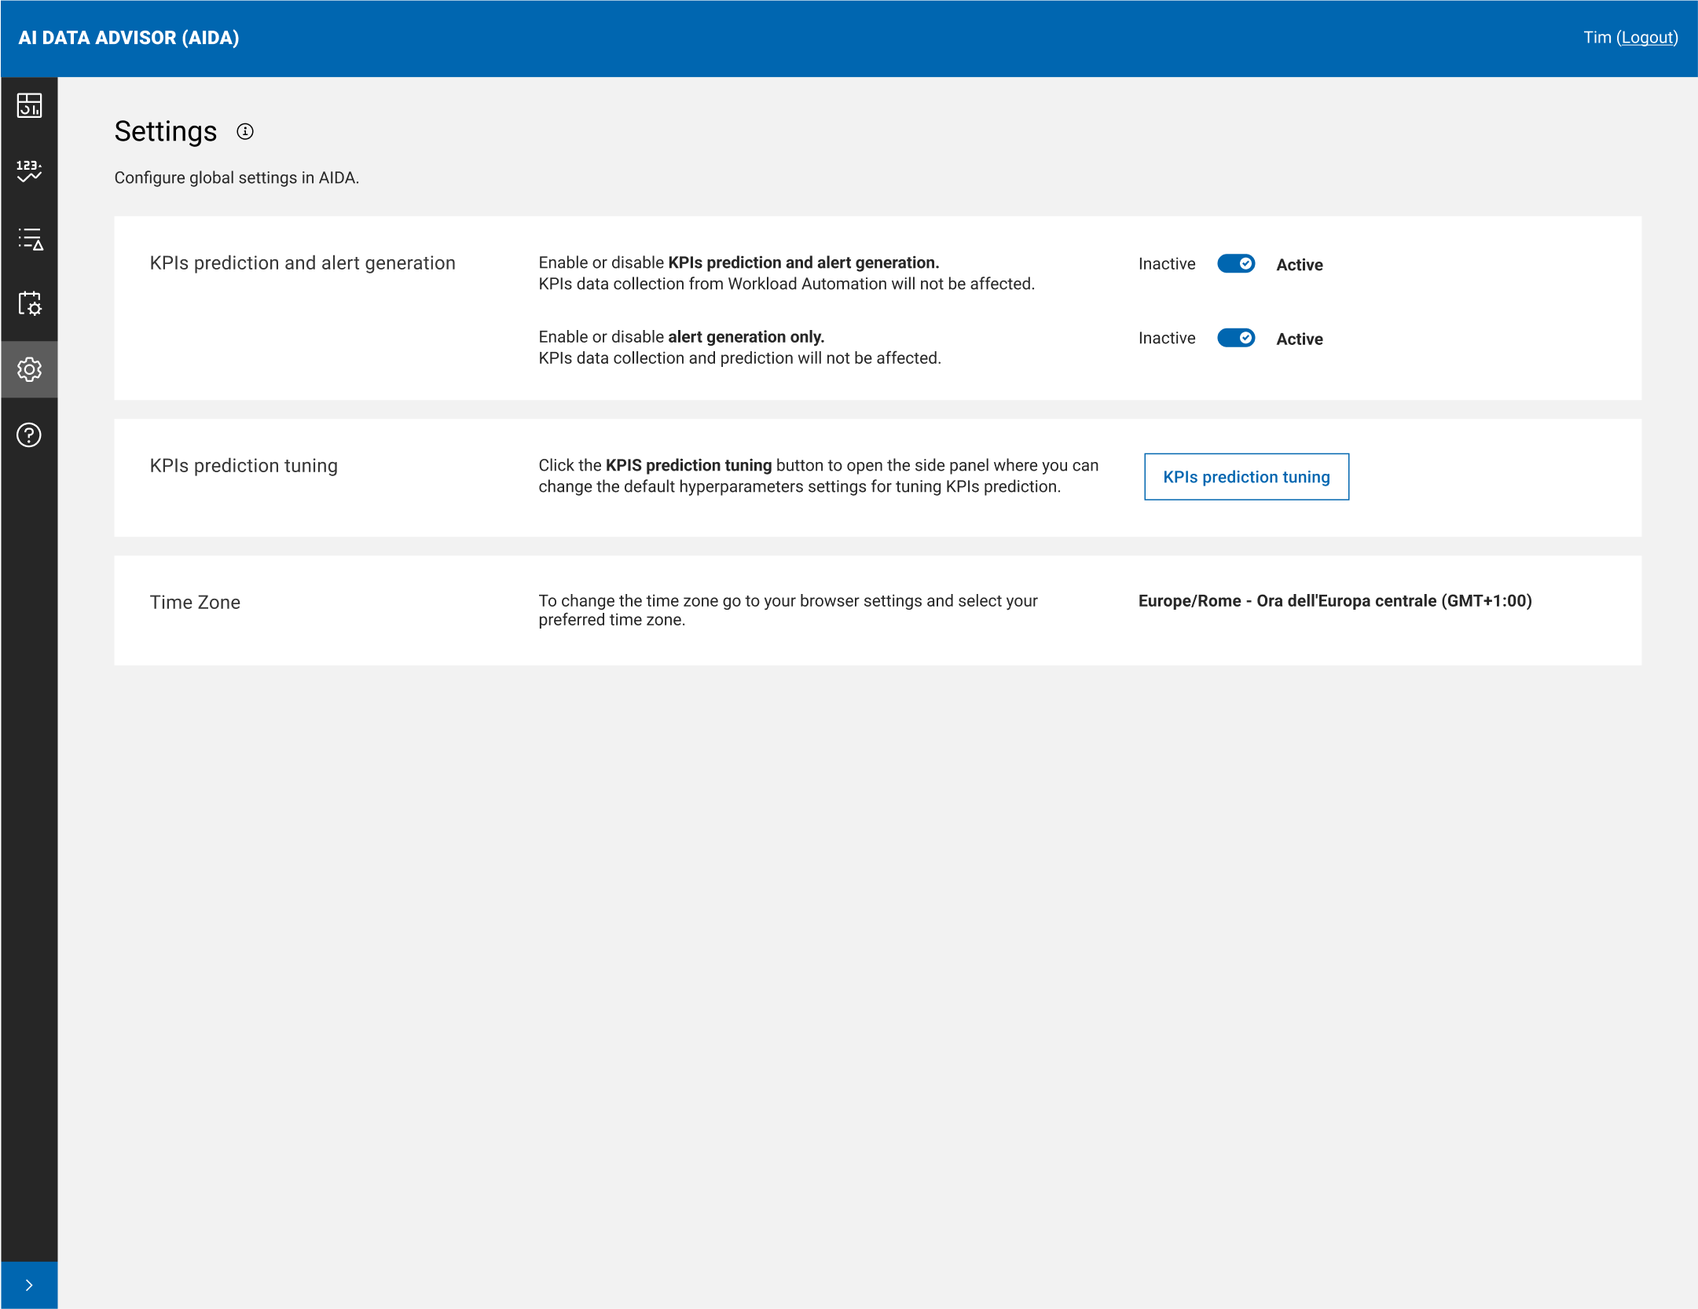
Task: Click the Europe/Rome time zone value
Action: (x=1334, y=601)
